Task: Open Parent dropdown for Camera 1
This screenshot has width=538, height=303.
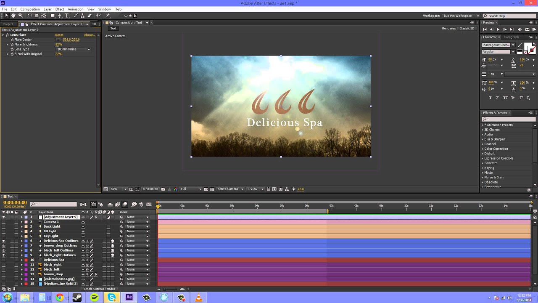Action: pyautogui.click(x=137, y=222)
